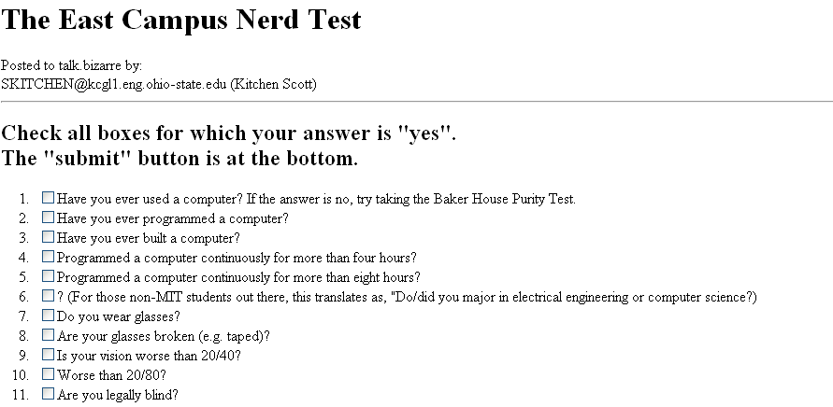This screenshot has height=407, width=833.
Task: Check the 'vision worse than 20/40' box
Action: coord(49,355)
